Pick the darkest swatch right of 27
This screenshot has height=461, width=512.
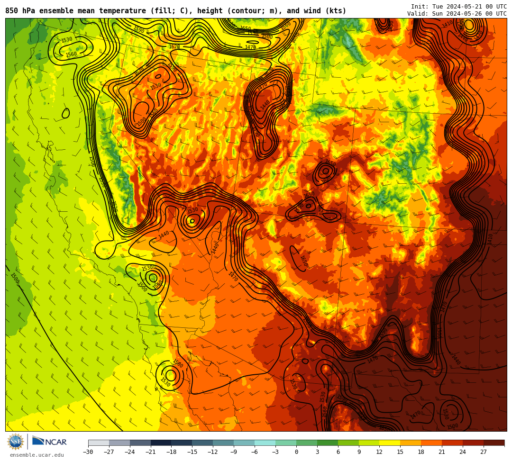point(494,443)
